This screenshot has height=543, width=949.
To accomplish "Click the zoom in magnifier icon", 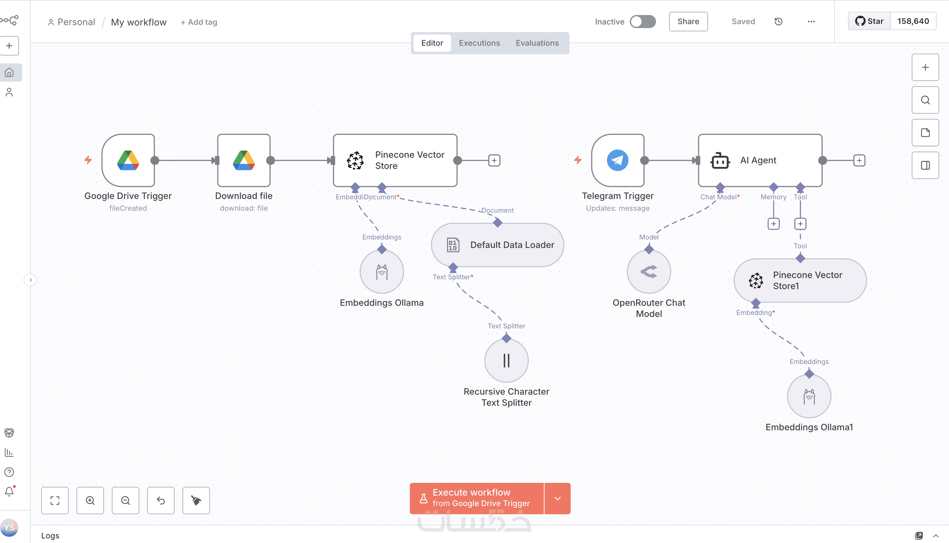I will 90,500.
